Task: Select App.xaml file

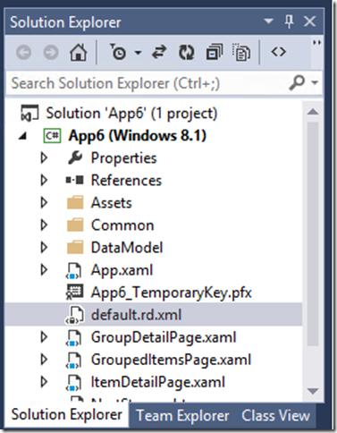Action: tap(122, 270)
